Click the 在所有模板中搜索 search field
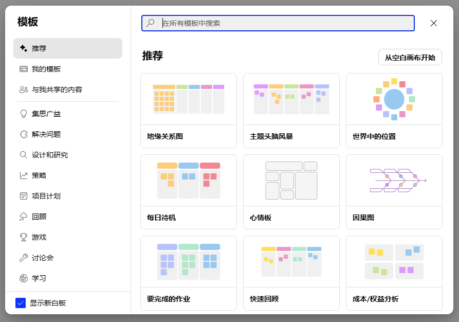Image resolution: width=459 pixels, height=322 pixels. coord(278,23)
